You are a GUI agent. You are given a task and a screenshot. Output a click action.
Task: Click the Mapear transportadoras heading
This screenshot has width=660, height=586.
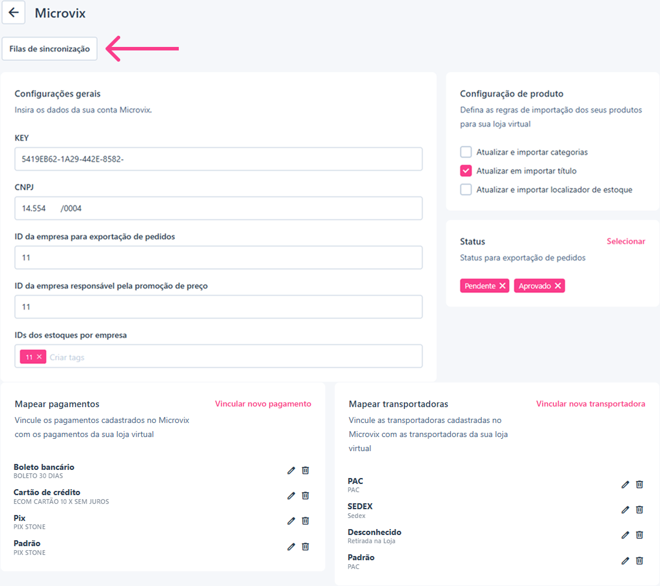point(398,404)
